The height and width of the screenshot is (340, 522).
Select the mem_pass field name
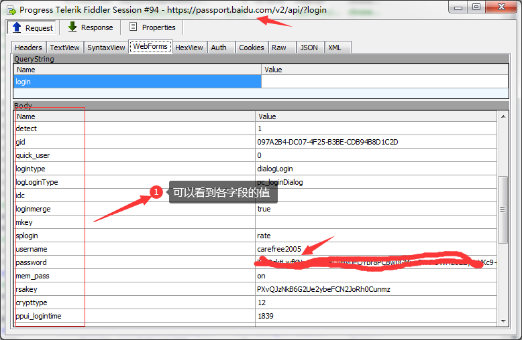click(x=32, y=276)
